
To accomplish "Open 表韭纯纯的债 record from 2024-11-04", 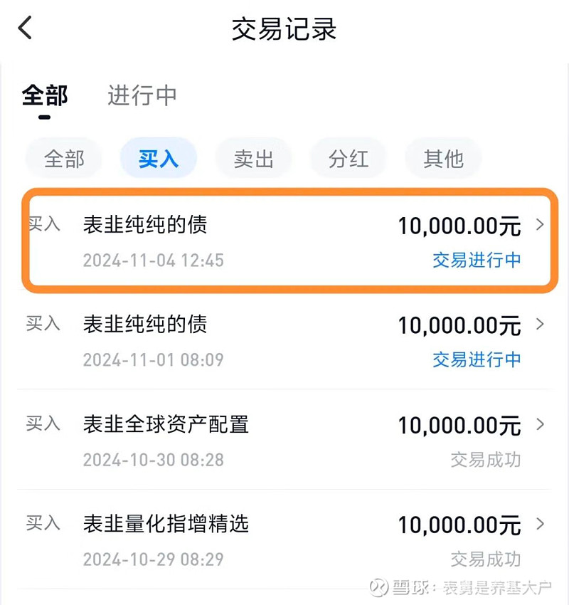I will tap(289, 241).
